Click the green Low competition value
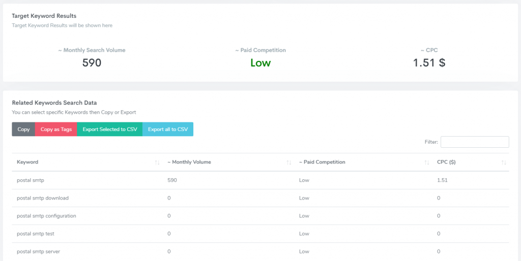Viewport: 521px width, 261px height. (x=260, y=63)
